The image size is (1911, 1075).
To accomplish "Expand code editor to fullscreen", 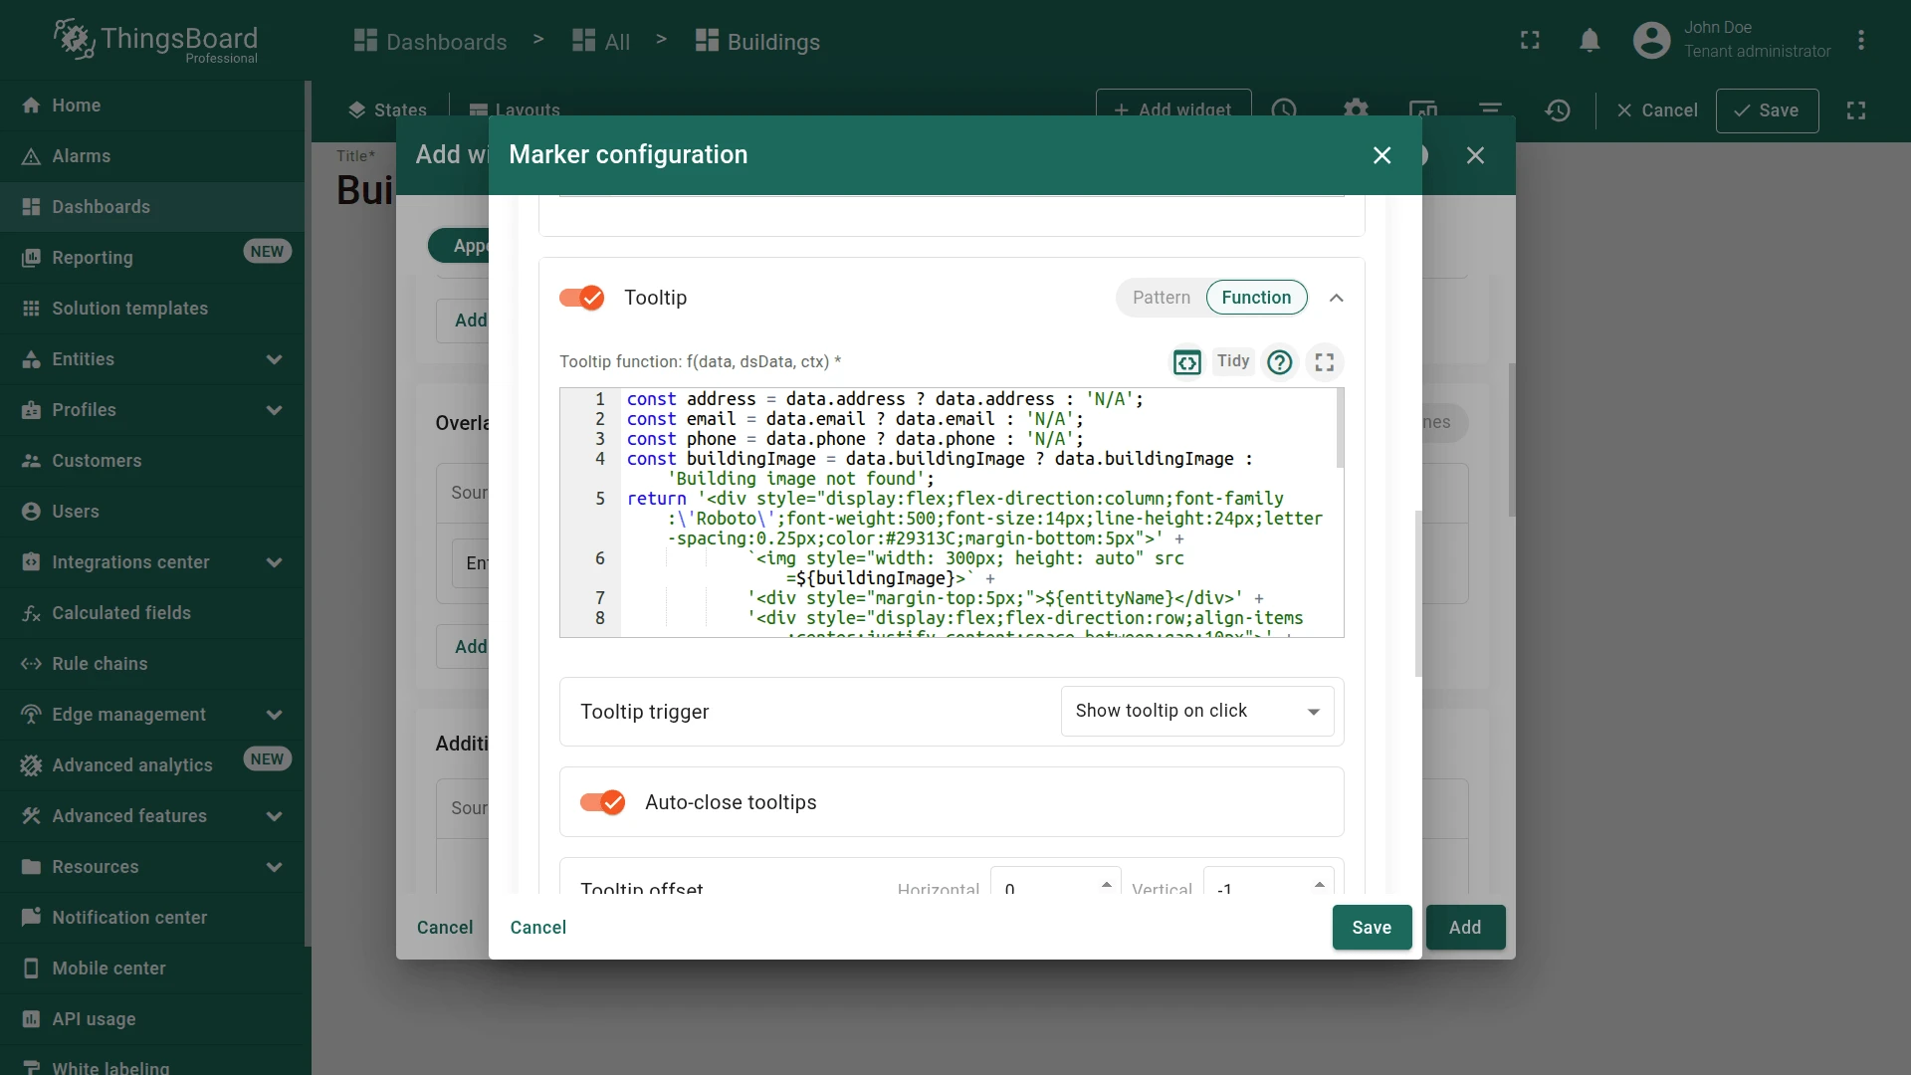I will click(x=1324, y=362).
